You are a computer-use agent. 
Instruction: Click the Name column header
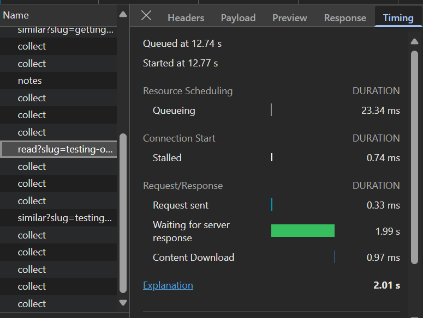click(x=16, y=15)
